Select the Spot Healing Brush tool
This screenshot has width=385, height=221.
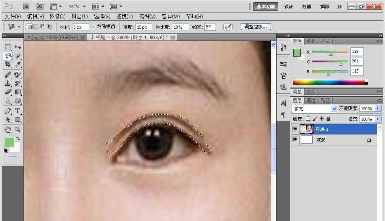click(8, 74)
